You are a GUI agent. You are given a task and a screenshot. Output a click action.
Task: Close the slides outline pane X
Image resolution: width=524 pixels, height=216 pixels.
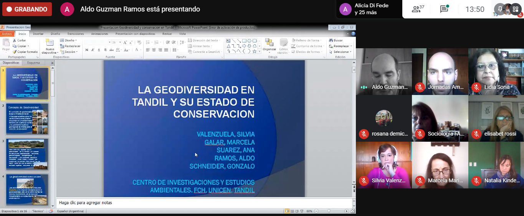pyautogui.click(x=52, y=63)
